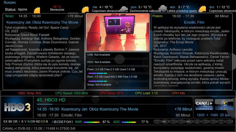Click the Ram usage bar

(x=118, y=81)
